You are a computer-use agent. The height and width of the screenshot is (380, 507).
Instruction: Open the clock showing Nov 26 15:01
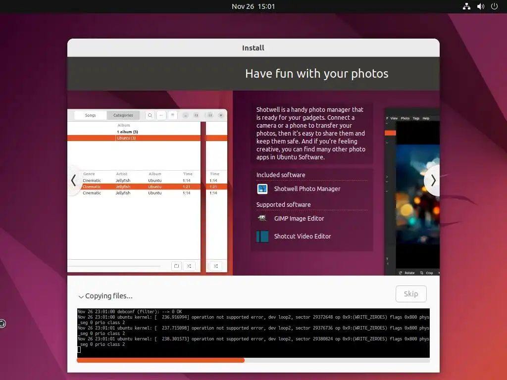(253, 6)
